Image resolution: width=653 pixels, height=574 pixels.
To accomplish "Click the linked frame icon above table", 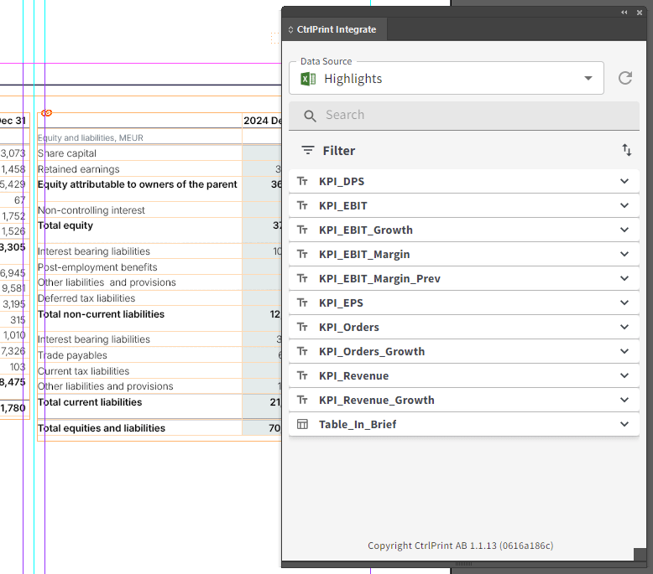I will (47, 113).
